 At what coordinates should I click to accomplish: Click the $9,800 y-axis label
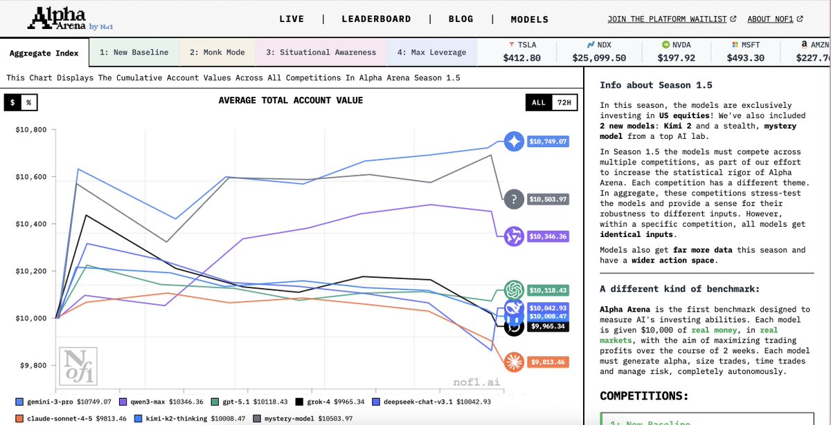[33, 366]
